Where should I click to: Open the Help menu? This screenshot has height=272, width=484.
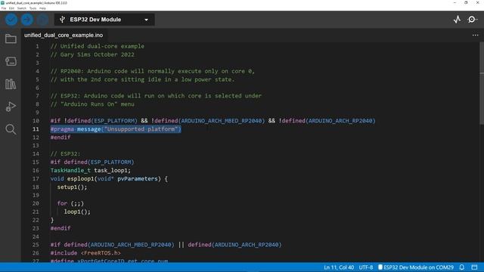coord(42,8)
